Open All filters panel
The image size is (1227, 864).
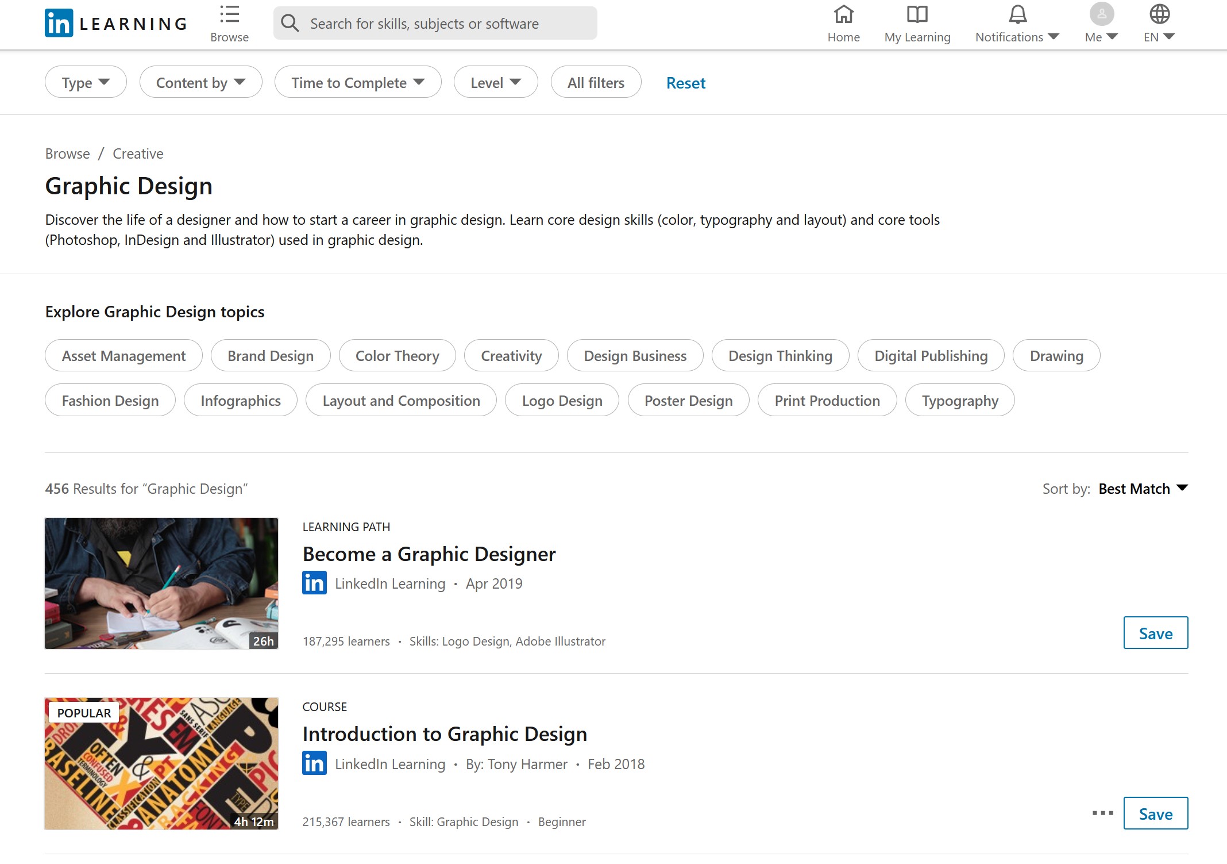596,82
